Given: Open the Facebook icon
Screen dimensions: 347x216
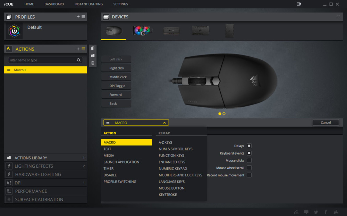Looking at the screenshot, I should pyautogui.click(x=326, y=212).
